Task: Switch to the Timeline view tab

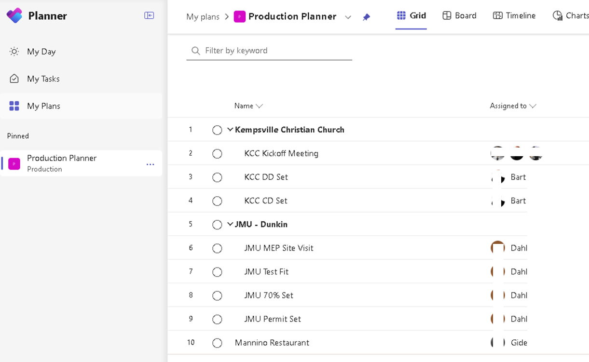Action: tap(514, 16)
